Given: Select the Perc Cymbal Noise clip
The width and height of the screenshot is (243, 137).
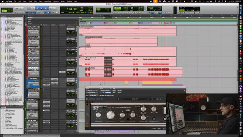Looking at the screenshot, I should click(x=128, y=31).
